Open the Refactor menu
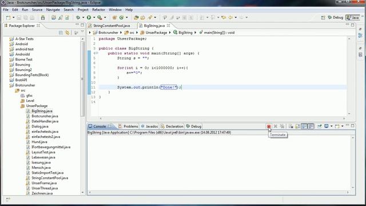Viewport: 366px width, 206px height. pos(98,10)
